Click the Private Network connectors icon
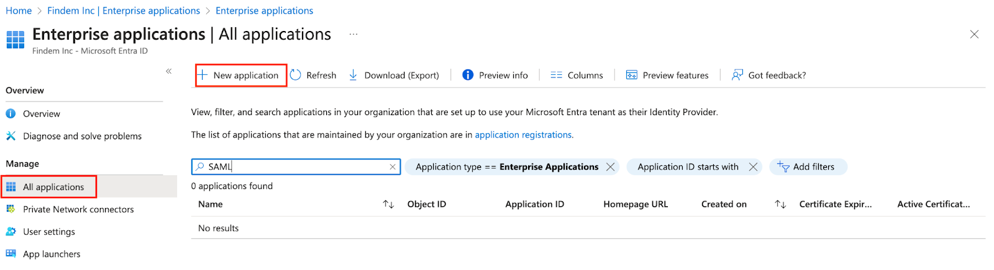This screenshot has height=270, width=994. 11,209
